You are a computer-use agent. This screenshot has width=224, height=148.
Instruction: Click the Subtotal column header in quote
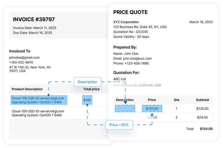(x=203, y=100)
